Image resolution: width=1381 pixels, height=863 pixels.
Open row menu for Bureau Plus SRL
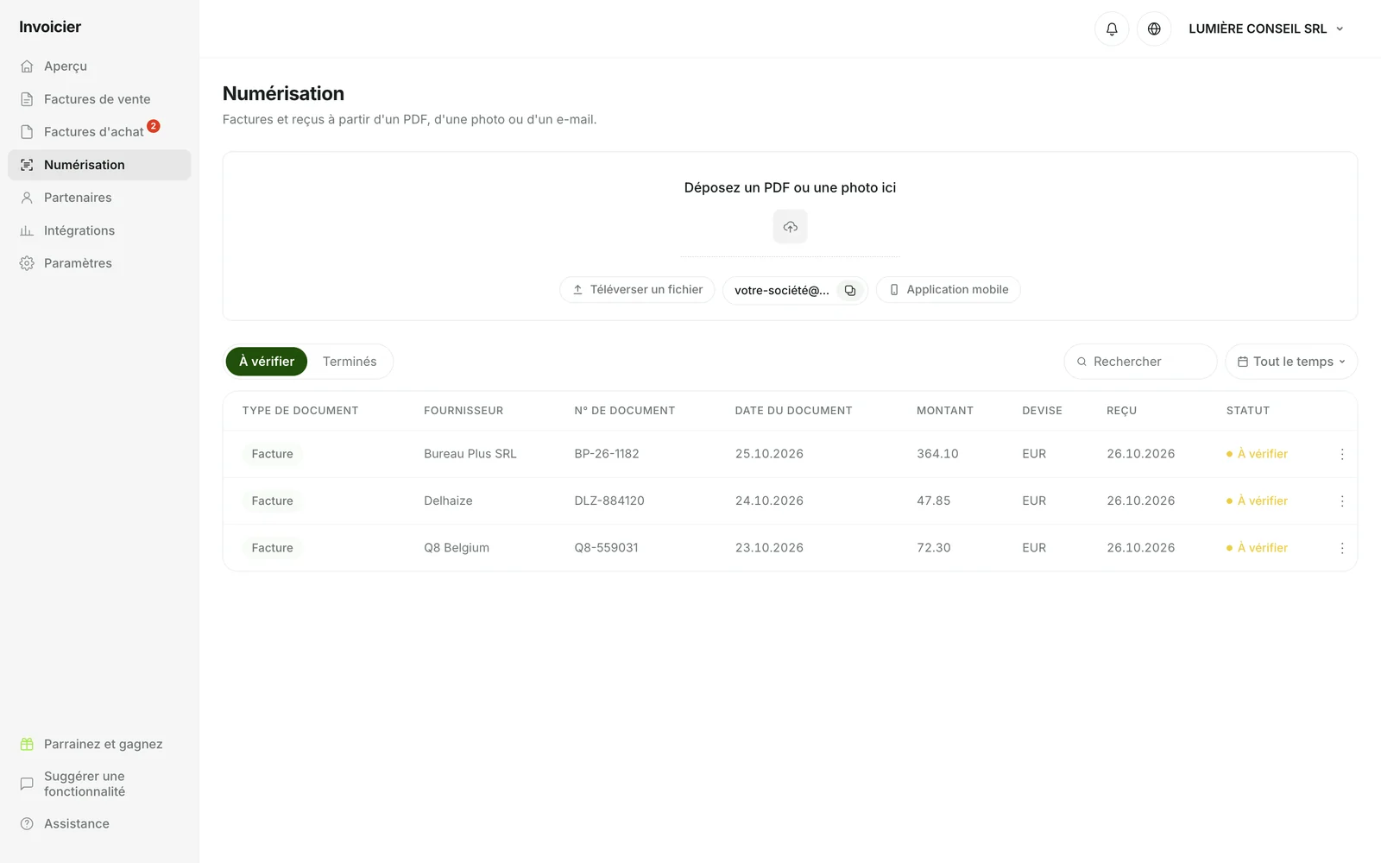pos(1342,454)
